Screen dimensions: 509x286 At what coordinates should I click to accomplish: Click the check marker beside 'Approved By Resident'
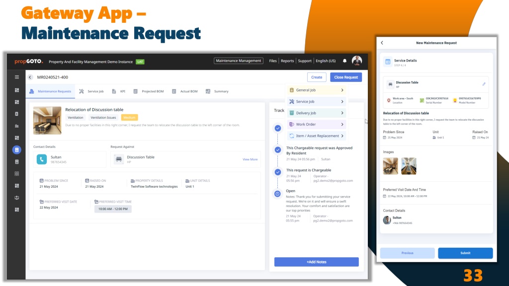coord(277,150)
